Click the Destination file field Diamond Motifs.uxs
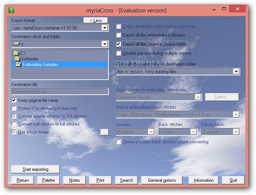 pyautogui.click(x=60, y=91)
